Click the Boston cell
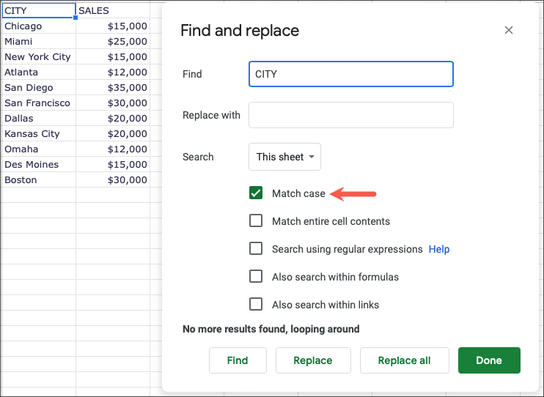The height and width of the screenshot is (397, 544). pos(38,180)
